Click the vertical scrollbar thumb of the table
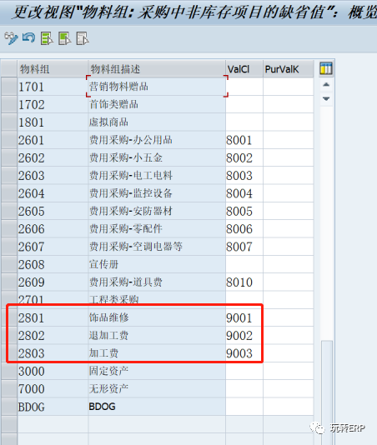Viewport: 377px width, 445px height. click(326, 392)
